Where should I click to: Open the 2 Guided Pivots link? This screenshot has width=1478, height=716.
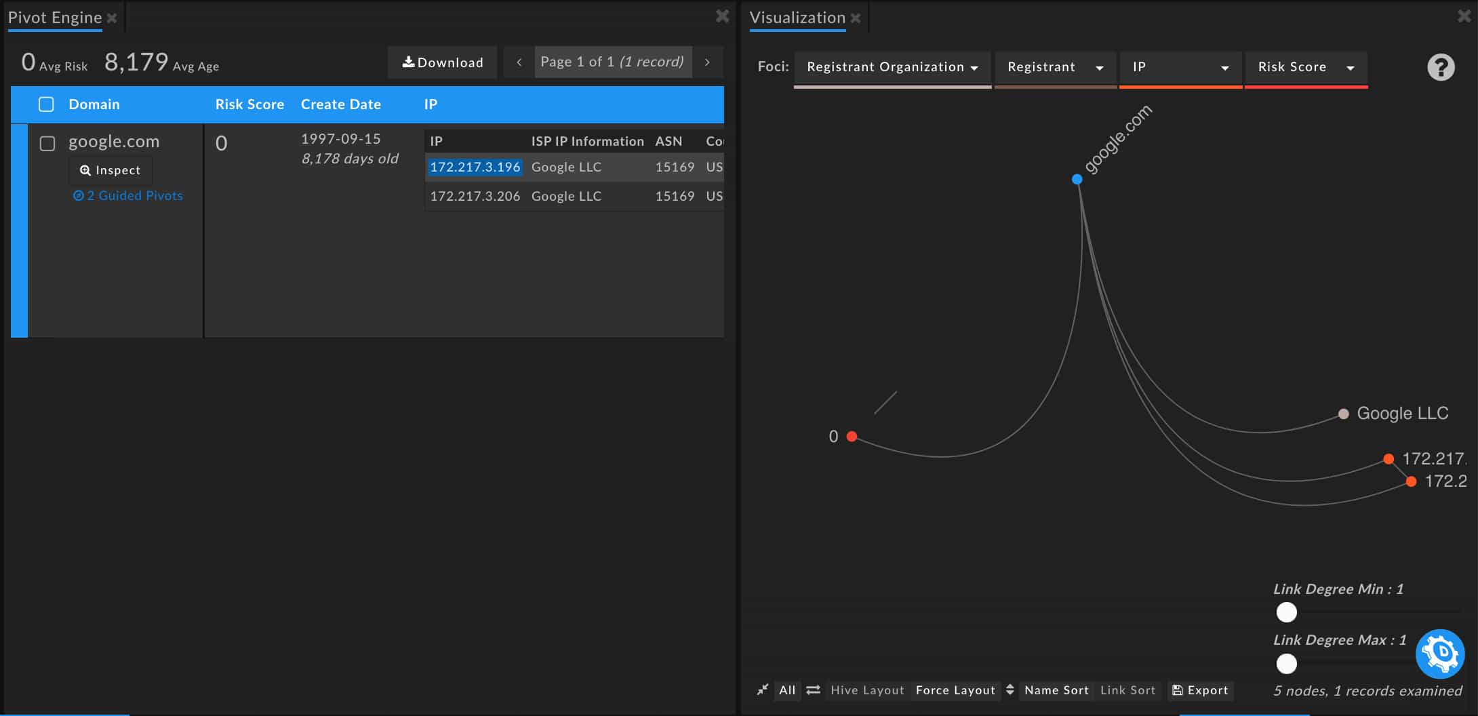coord(128,195)
